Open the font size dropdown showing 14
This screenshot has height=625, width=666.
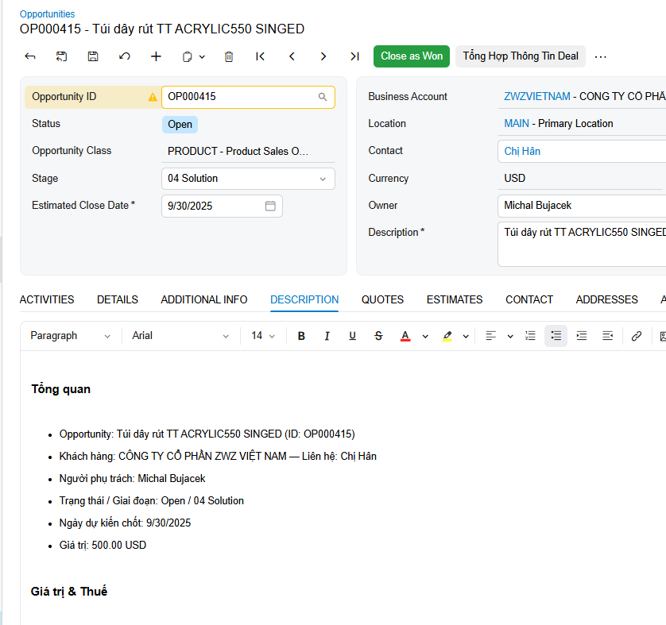pos(262,335)
